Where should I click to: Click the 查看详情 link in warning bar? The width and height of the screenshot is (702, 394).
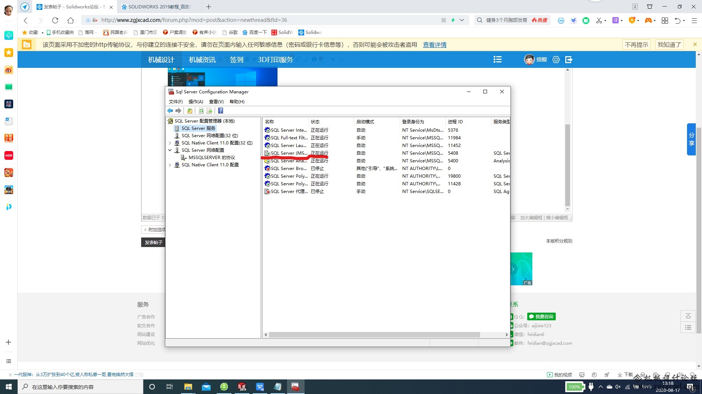[434, 45]
